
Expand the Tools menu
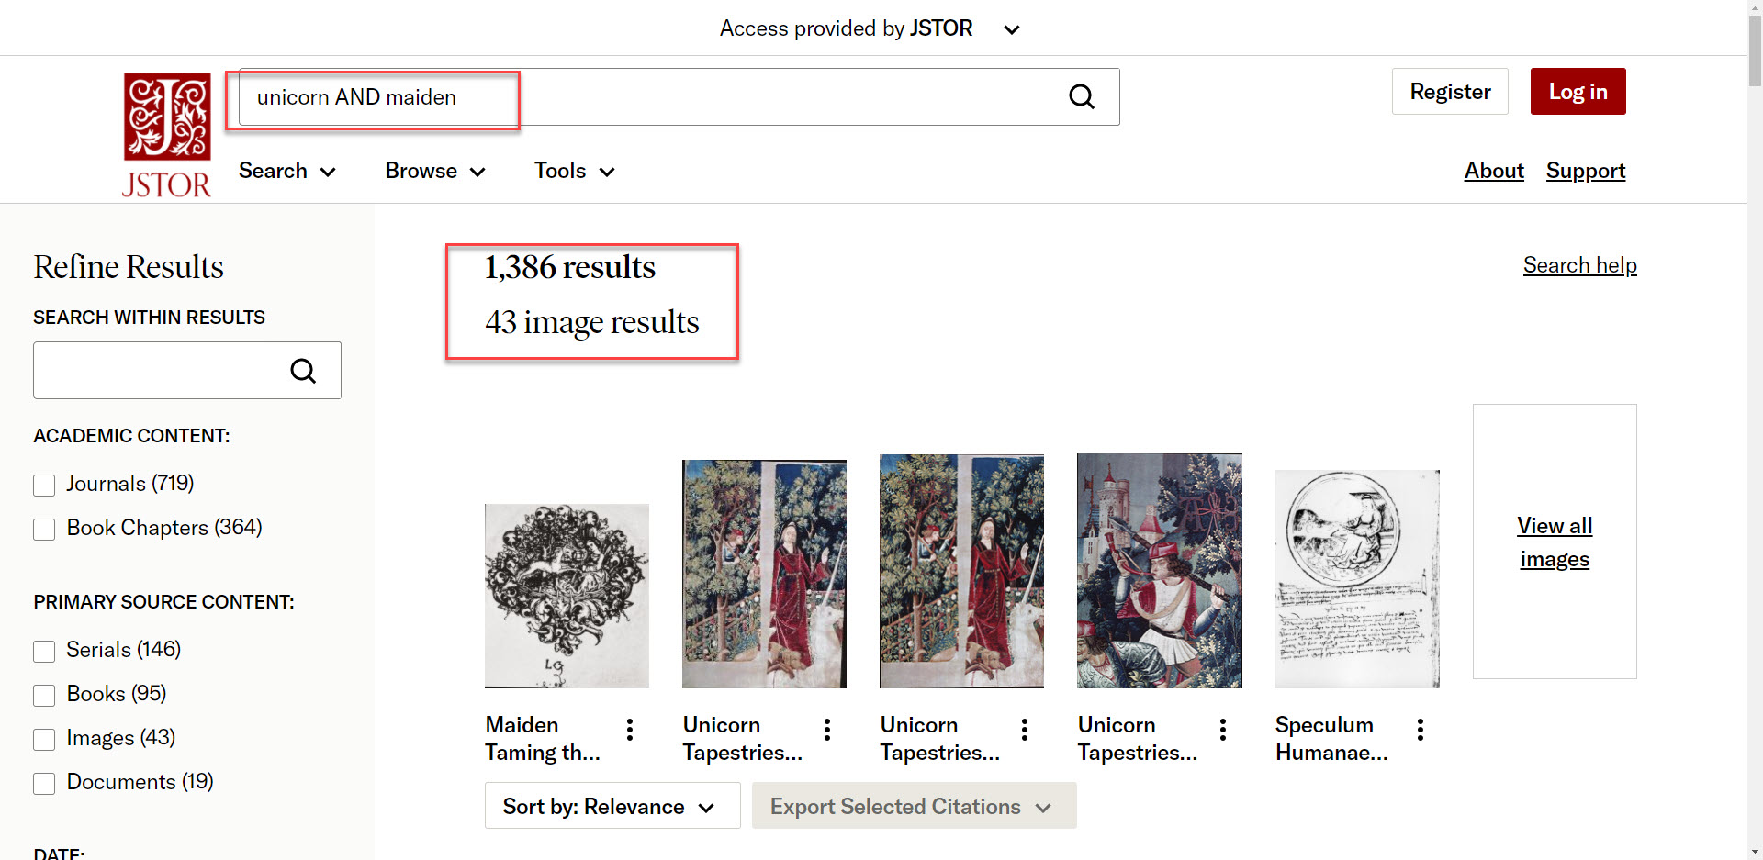coord(574,172)
